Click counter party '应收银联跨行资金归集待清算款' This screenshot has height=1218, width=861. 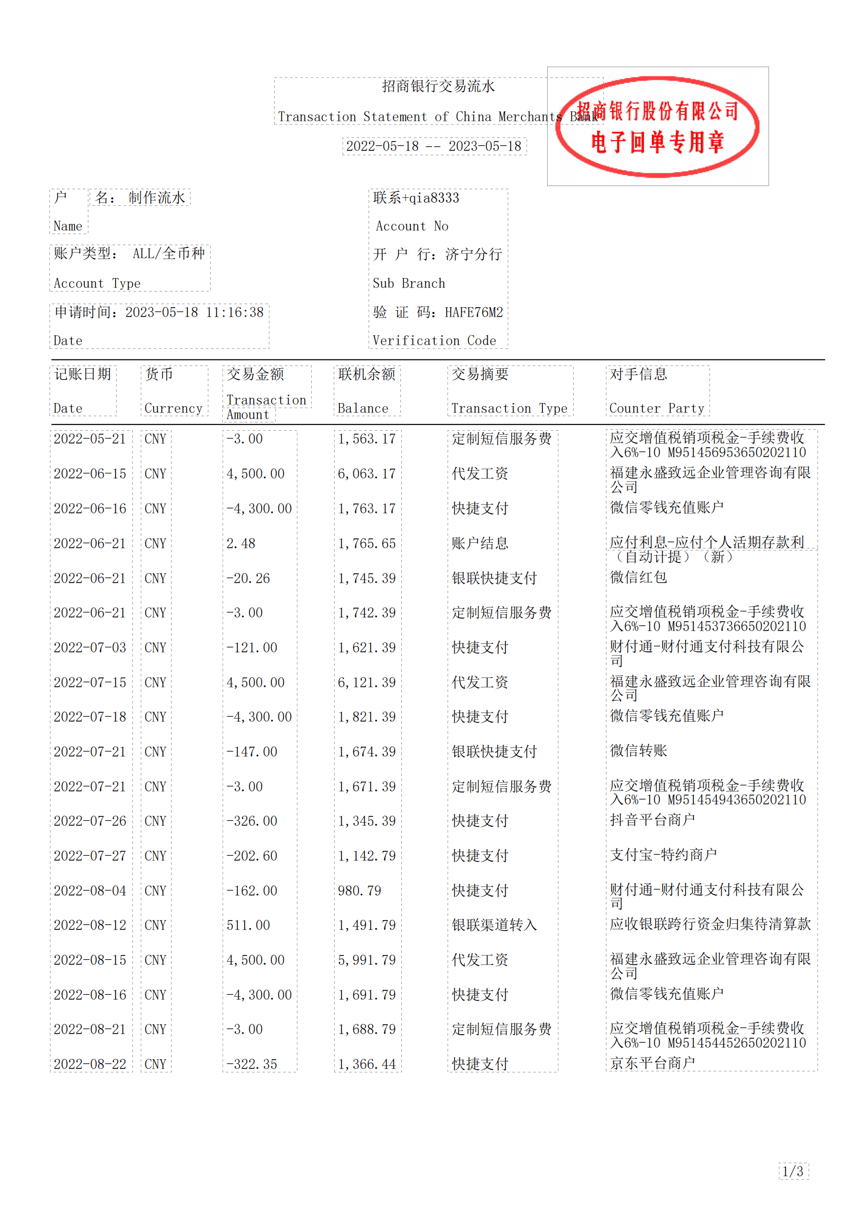click(711, 924)
